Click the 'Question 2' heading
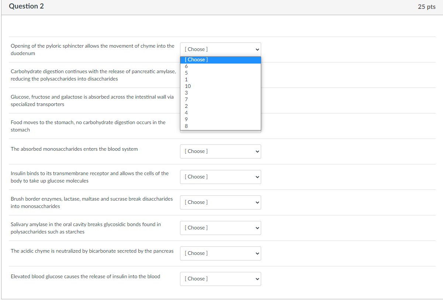Image resolution: width=443 pixels, height=300 pixels. pyautogui.click(x=26, y=6)
